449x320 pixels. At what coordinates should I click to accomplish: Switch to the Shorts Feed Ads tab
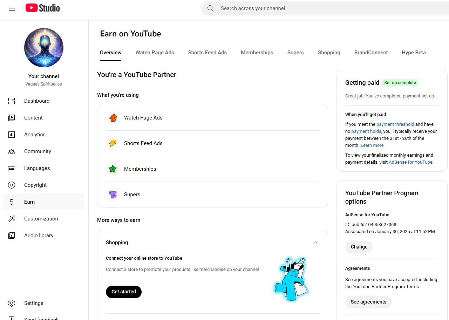point(208,53)
